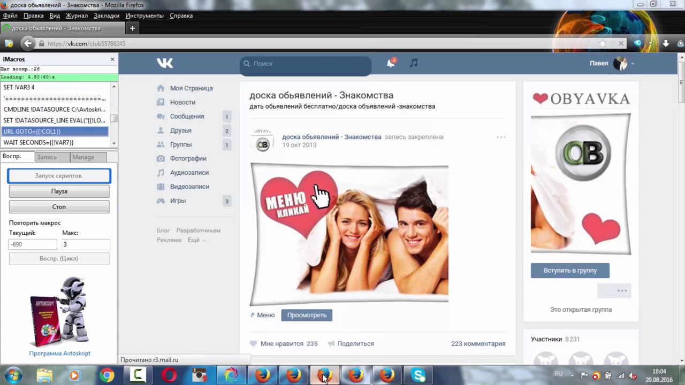Click the iMacros toolbar icon
685x385 pixels.
[x=9, y=43]
